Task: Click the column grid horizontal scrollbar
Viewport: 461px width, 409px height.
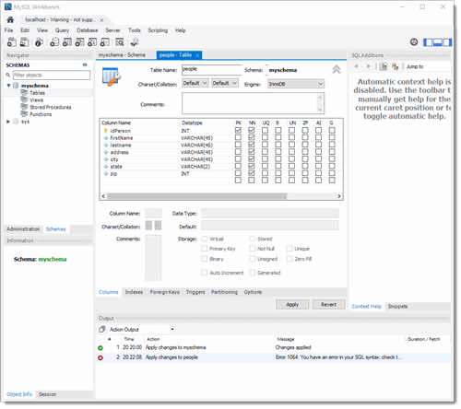Action: [196, 196]
